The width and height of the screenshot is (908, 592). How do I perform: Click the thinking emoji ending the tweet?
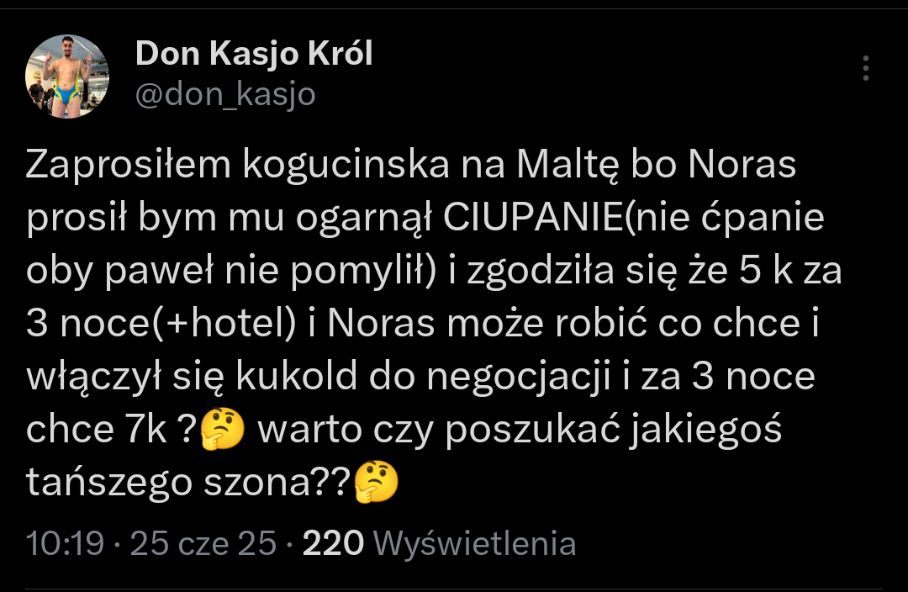tap(377, 484)
